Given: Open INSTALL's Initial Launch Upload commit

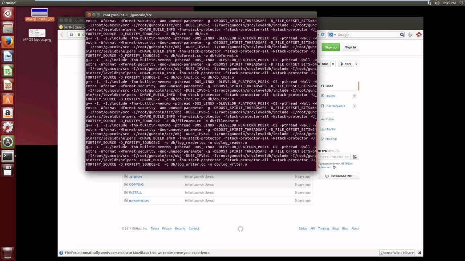Looking at the screenshot, I should point(199,192).
